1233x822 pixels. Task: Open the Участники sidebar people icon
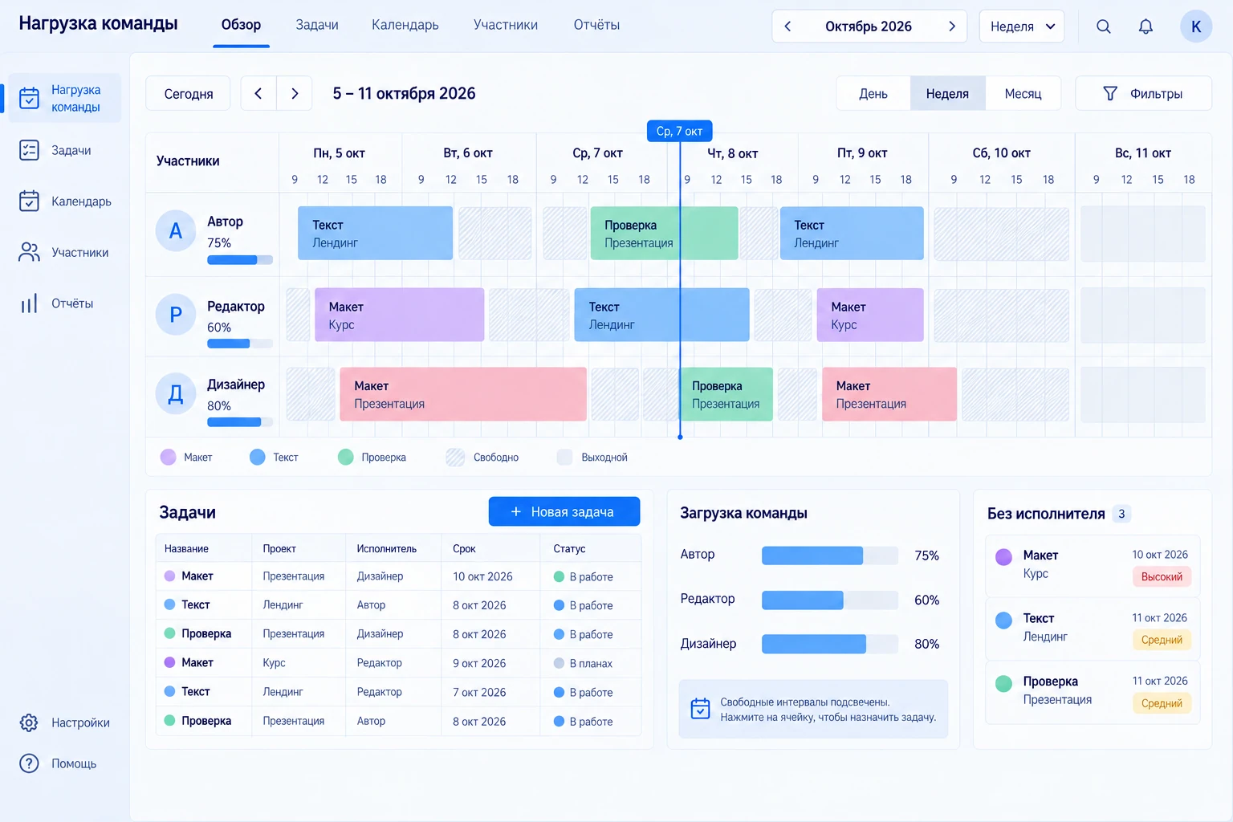[x=29, y=252]
